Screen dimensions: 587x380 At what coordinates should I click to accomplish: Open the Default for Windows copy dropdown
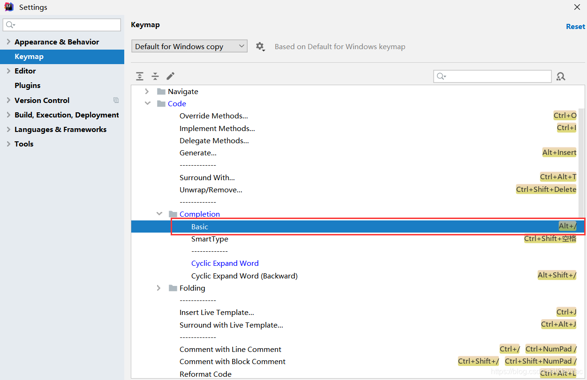tap(189, 46)
